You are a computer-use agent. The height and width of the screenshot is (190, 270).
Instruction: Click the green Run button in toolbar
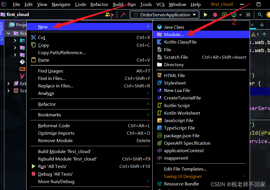[205, 15]
